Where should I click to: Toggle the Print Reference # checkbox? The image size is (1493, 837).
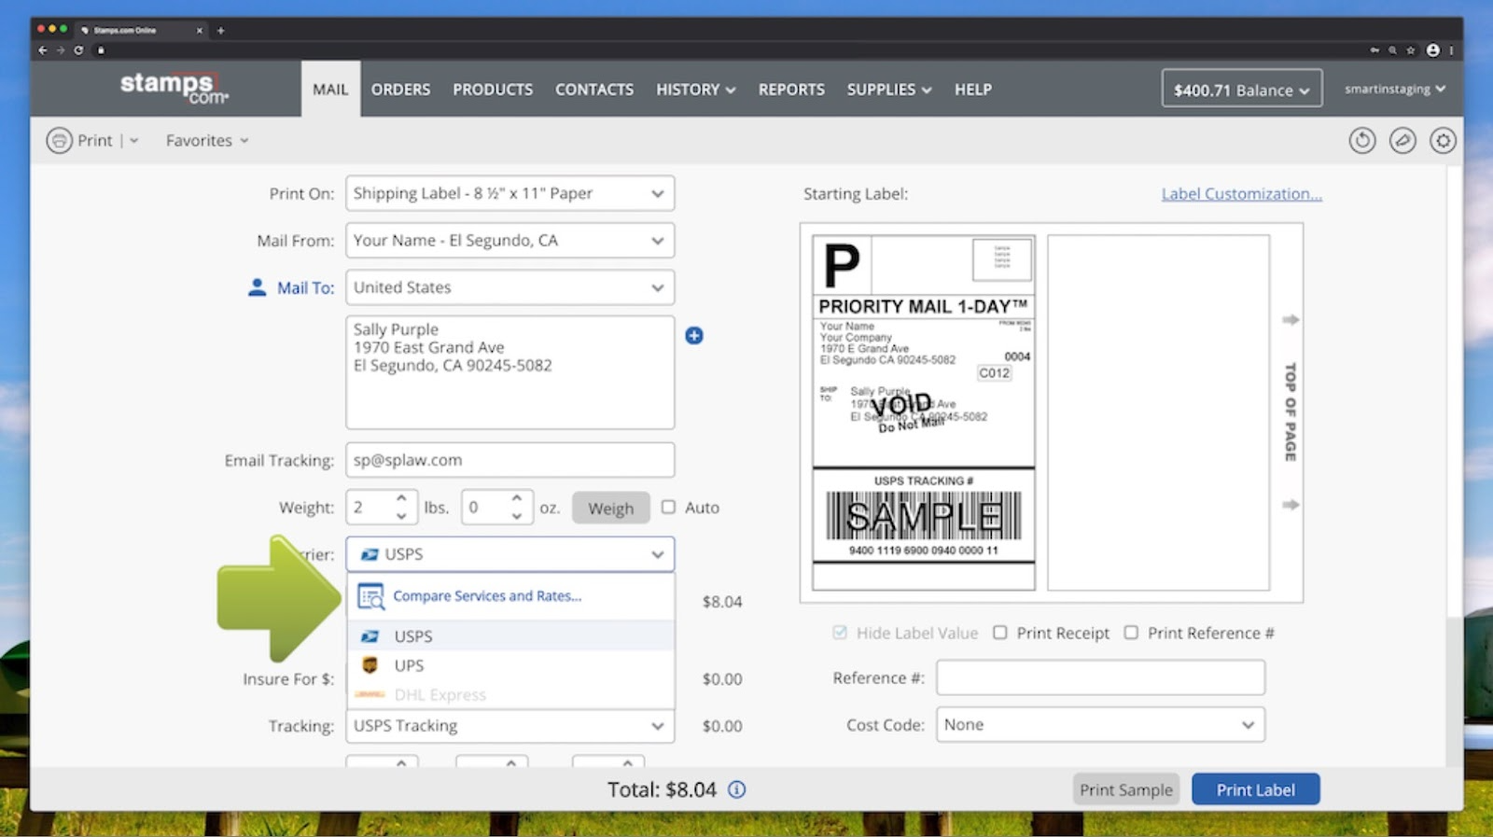pyautogui.click(x=1131, y=633)
